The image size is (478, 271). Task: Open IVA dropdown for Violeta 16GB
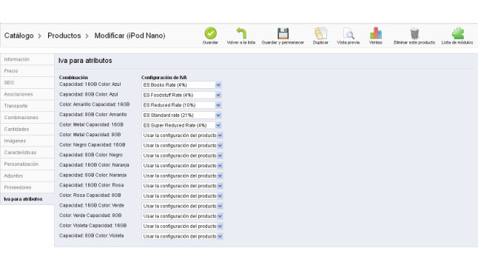point(182,226)
